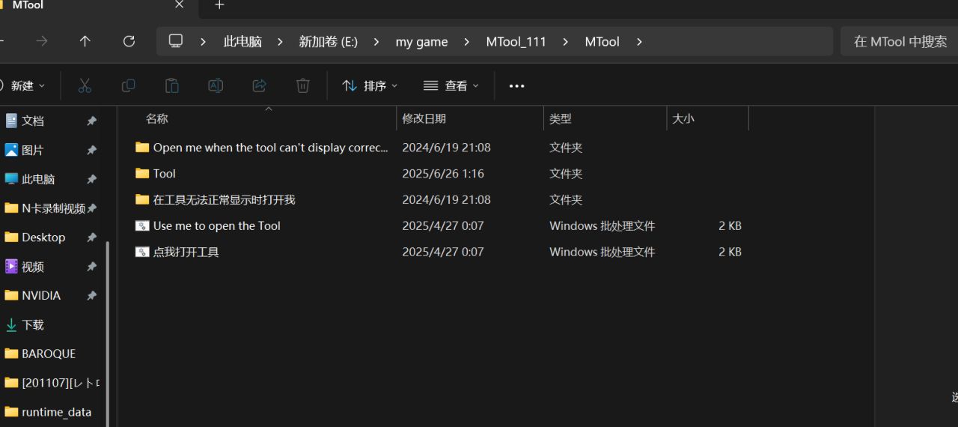Expand the chevron after 此电脑 in the path
The image size is (958, 427).
click(x=281, y=42)
